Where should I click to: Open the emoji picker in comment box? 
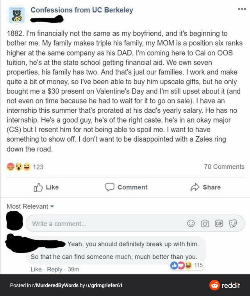(191, 224)
